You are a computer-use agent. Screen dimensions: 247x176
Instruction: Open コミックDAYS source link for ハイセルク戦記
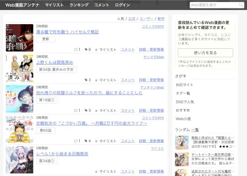point(153,27)
